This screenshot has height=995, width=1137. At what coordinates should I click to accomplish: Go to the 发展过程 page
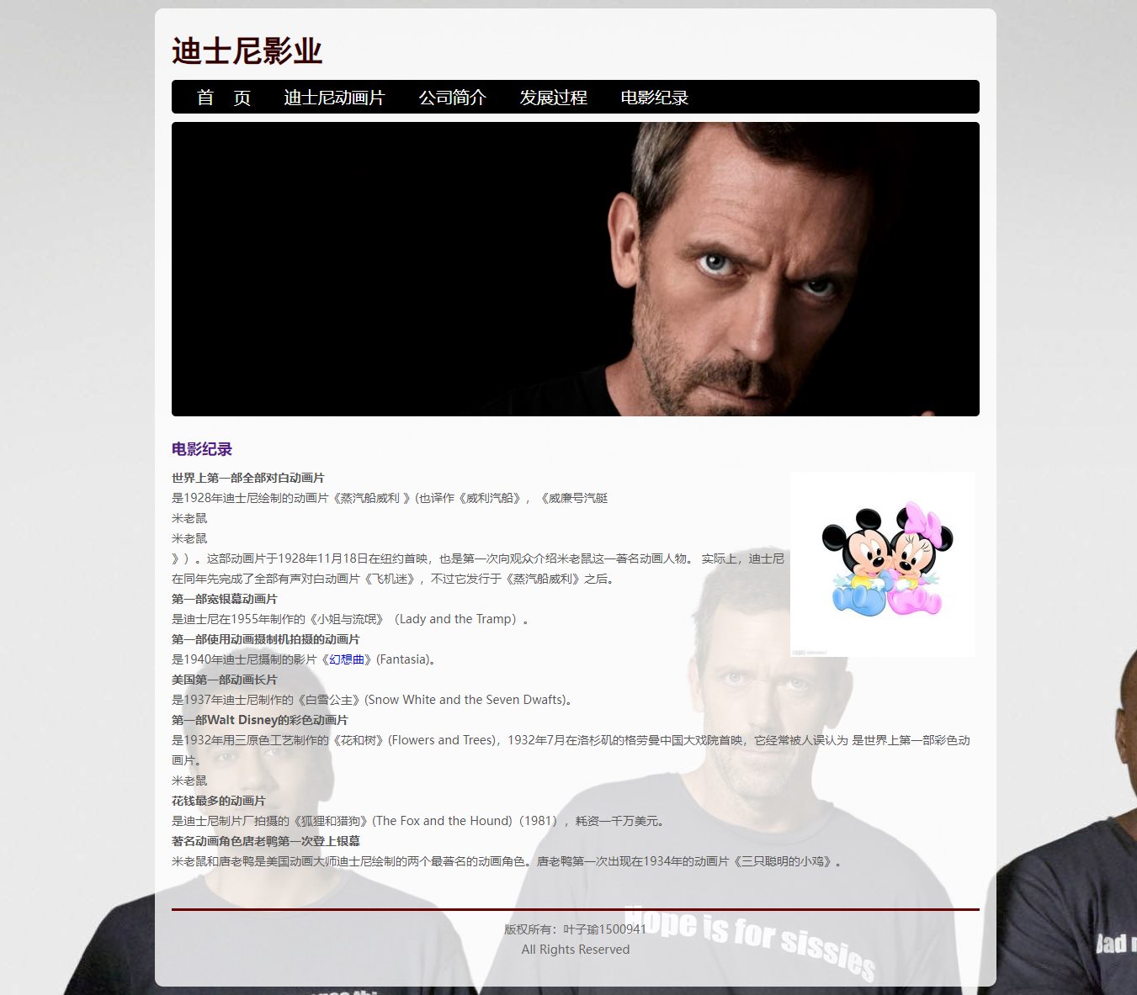point(554,98)
